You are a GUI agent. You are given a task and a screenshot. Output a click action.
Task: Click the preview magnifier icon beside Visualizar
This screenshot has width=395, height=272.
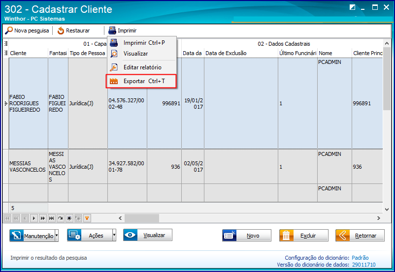click(x=114, y=54)
